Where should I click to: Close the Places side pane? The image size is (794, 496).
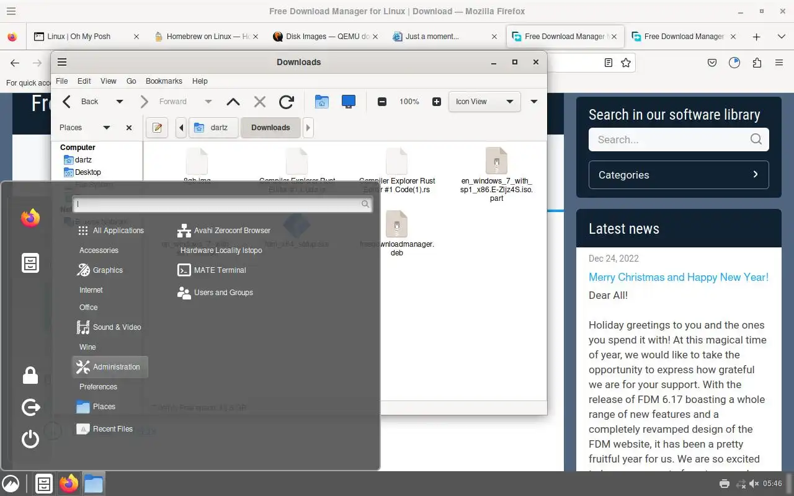[129, 128]
